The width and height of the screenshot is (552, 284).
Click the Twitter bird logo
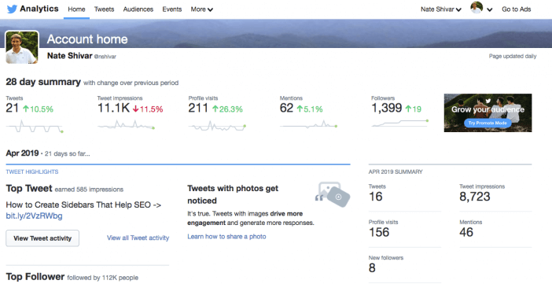[12, 9]
